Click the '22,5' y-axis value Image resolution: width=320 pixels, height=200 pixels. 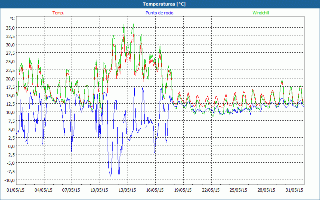point(11,70)
